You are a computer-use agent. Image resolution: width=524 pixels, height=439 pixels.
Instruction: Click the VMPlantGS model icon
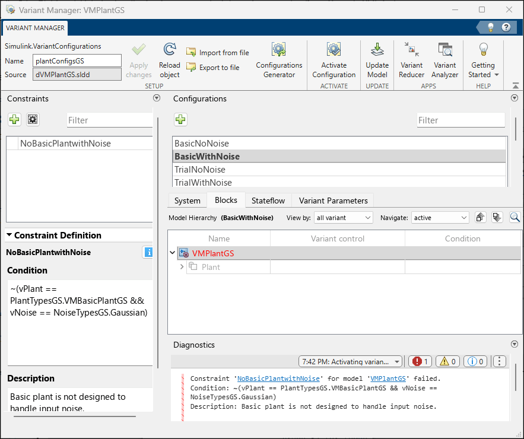(184, 253)
